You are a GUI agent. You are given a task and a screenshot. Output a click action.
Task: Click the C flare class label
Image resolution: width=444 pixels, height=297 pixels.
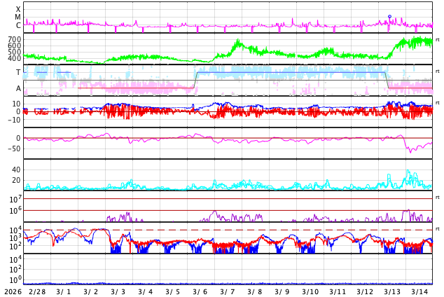coord(18,26)
